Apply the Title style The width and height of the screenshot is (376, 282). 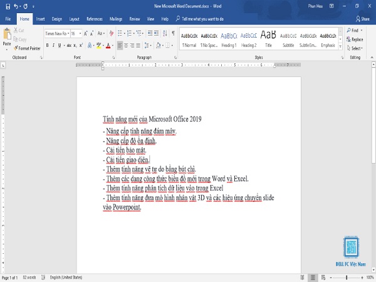[x=268, y=39]
